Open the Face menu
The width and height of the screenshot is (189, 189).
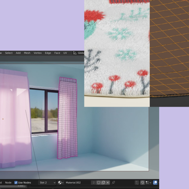click(x=57, y=53)
